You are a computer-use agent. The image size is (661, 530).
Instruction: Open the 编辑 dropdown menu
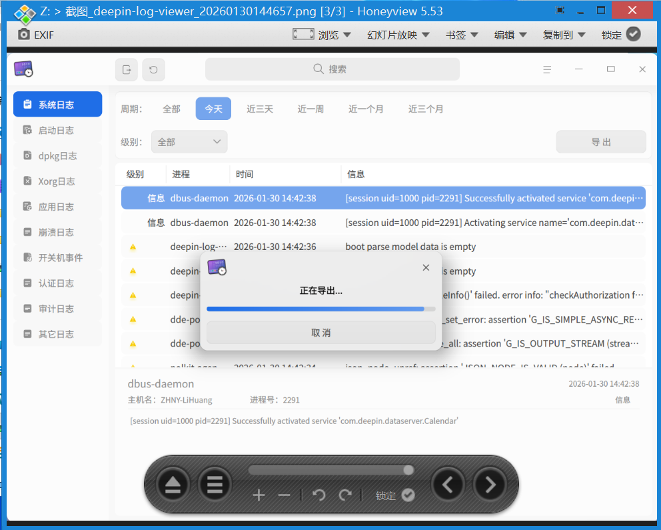pos(510,35)
